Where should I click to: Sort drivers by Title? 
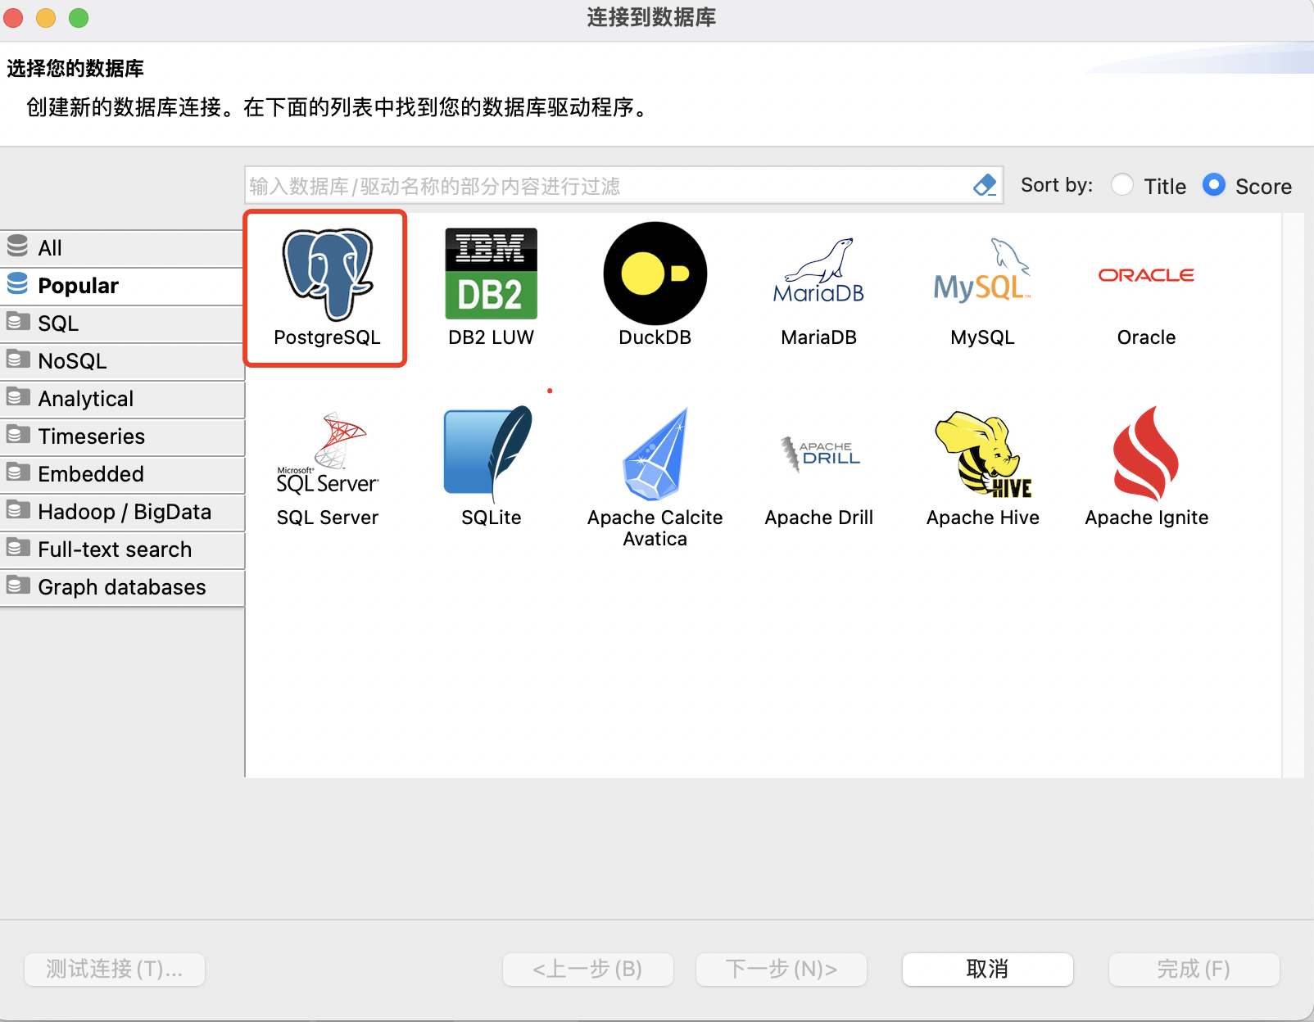tap(1121, 185)
